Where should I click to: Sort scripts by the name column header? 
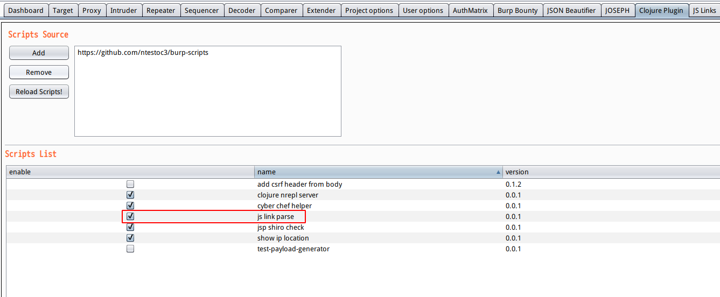(379, 172)
